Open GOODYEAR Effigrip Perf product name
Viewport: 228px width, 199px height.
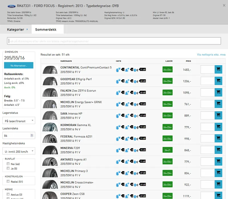point(76,79)
